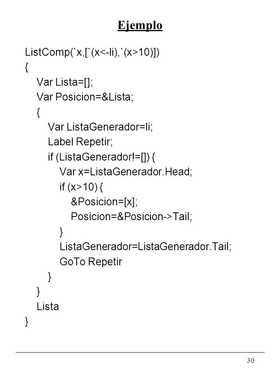This screenshot has width=280, height=374.
Task: Click the horizontal footer line
Action: pos(140,352)
